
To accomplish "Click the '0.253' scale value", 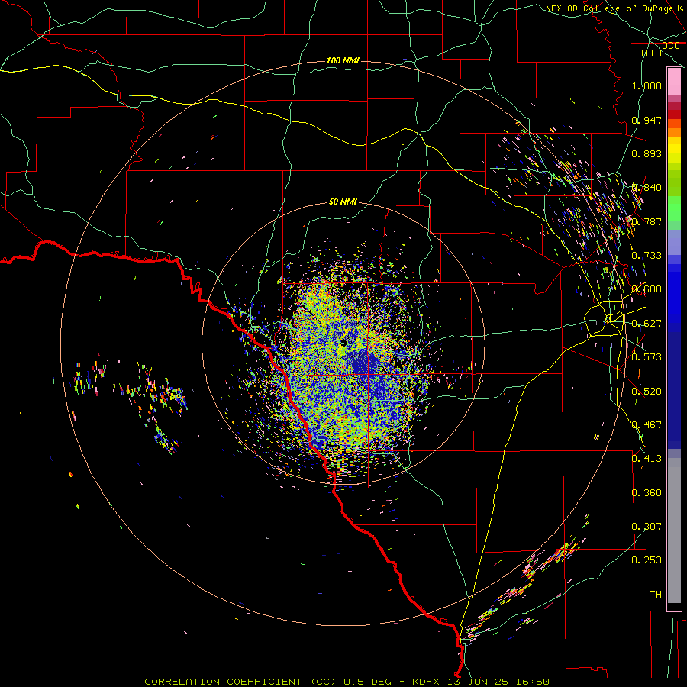I will pos(647,560).
